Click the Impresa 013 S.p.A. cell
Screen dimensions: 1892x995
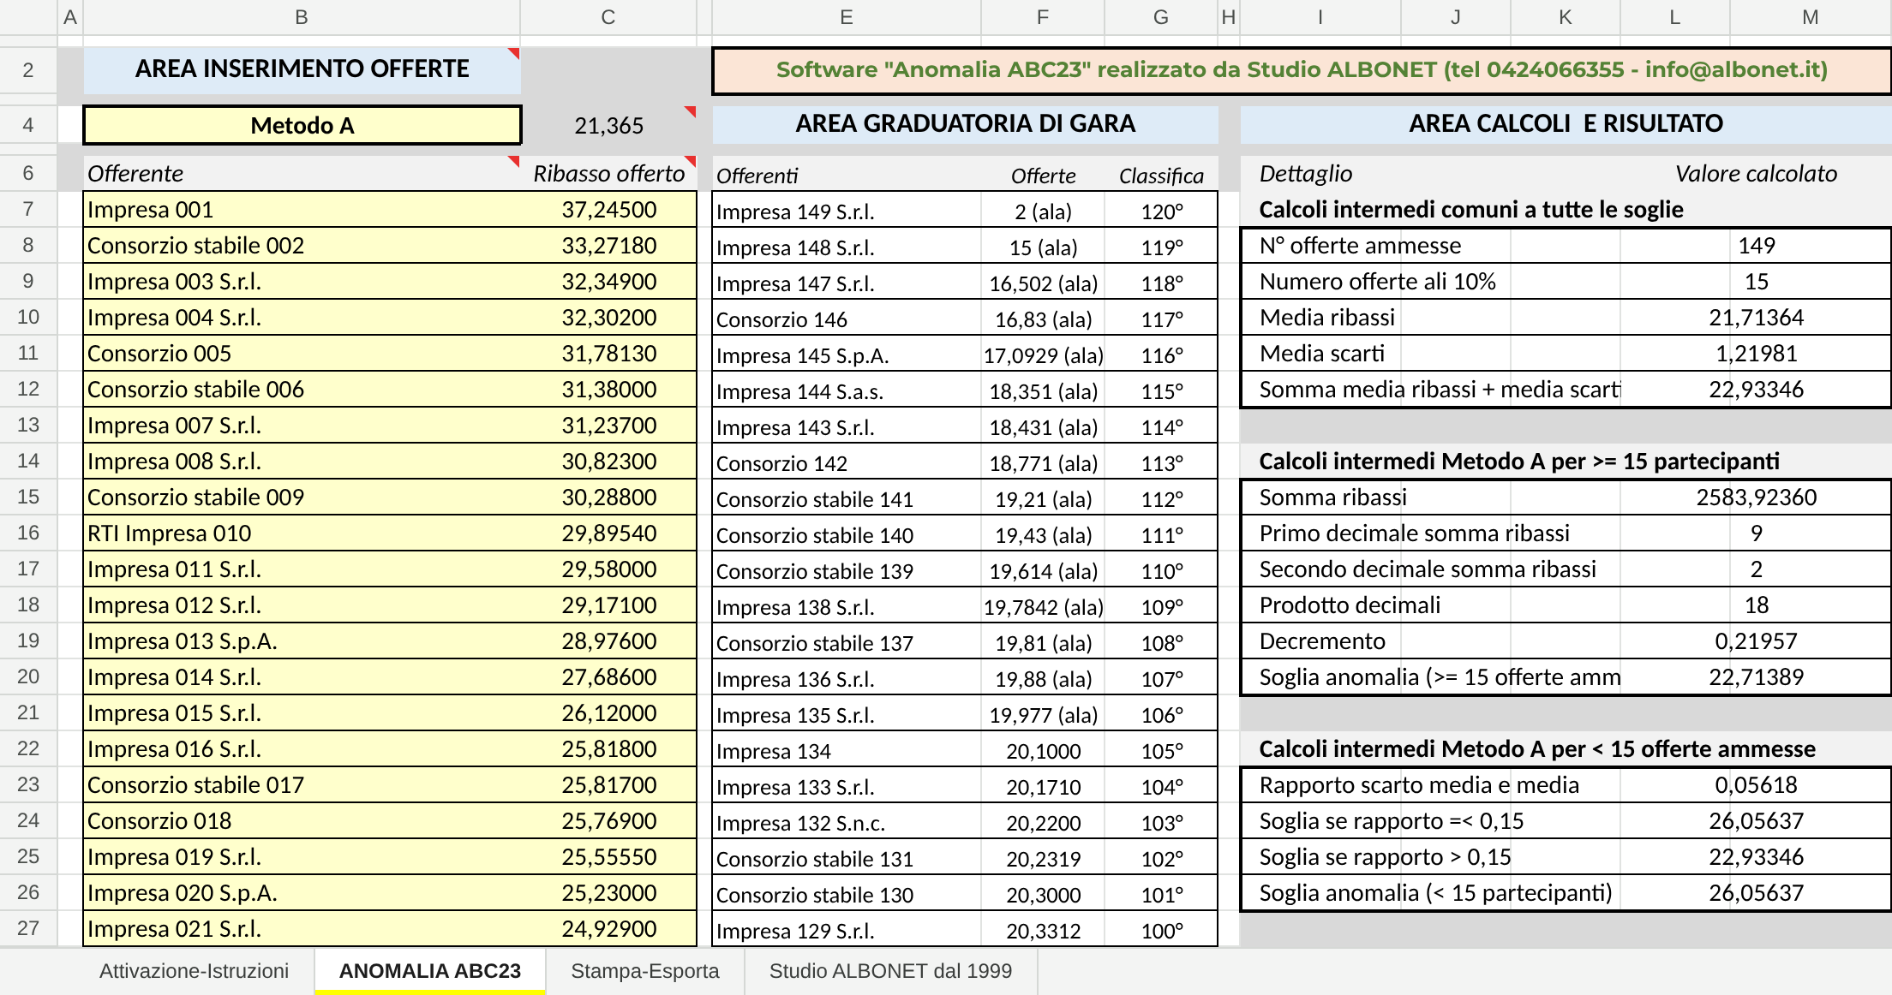(302, 640)
